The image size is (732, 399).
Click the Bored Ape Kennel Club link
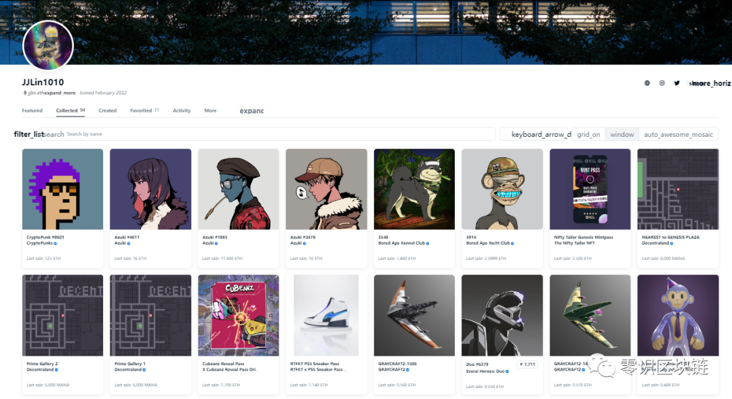pyautogui.click(x=401, y=243)
